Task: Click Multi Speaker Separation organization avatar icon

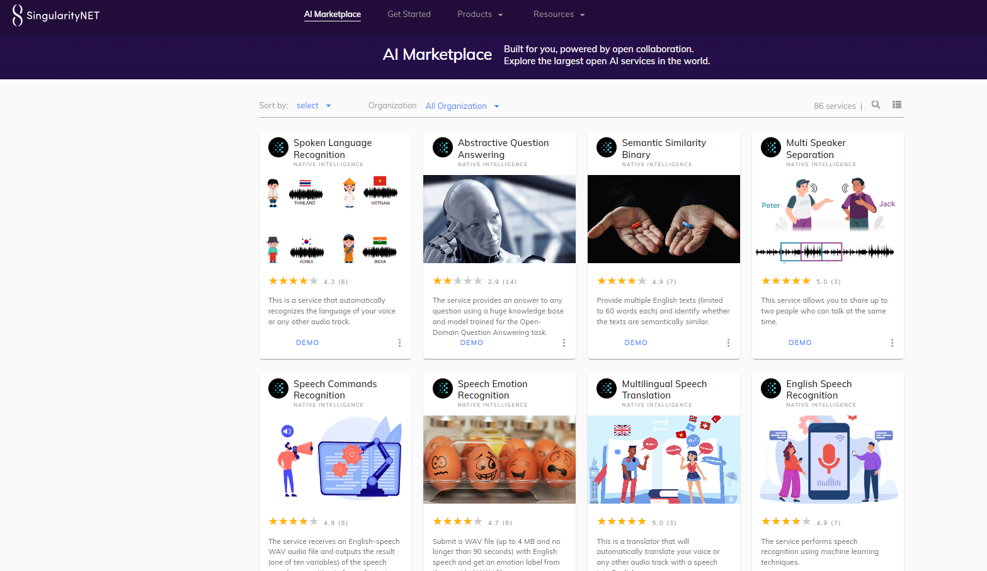Action: (x=771, y=147)
